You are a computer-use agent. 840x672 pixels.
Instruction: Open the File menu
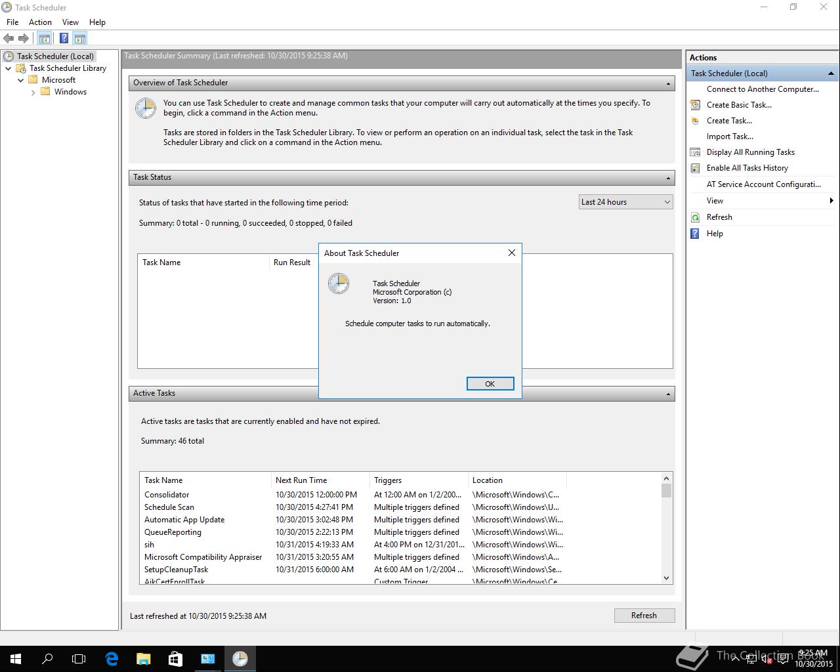12,22
